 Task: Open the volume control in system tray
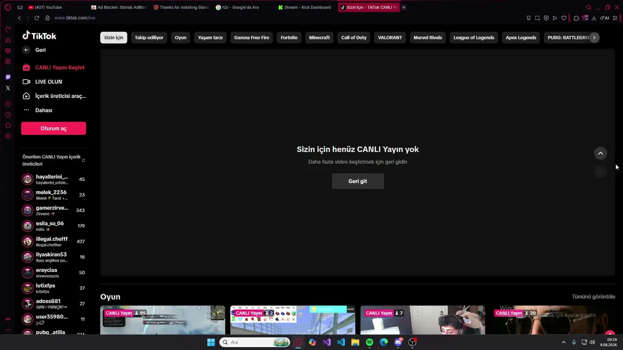[x=592, y=342]
